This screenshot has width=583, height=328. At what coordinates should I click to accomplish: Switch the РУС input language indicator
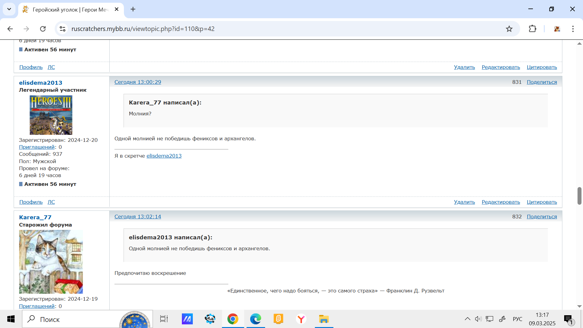tap(517, 319)
